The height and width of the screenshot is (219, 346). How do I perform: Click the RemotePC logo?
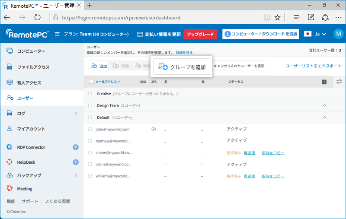coord(27,34)
